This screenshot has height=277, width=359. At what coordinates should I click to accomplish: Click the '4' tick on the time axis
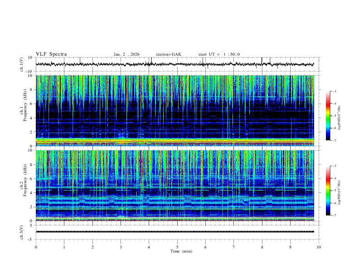pos(149,247)
